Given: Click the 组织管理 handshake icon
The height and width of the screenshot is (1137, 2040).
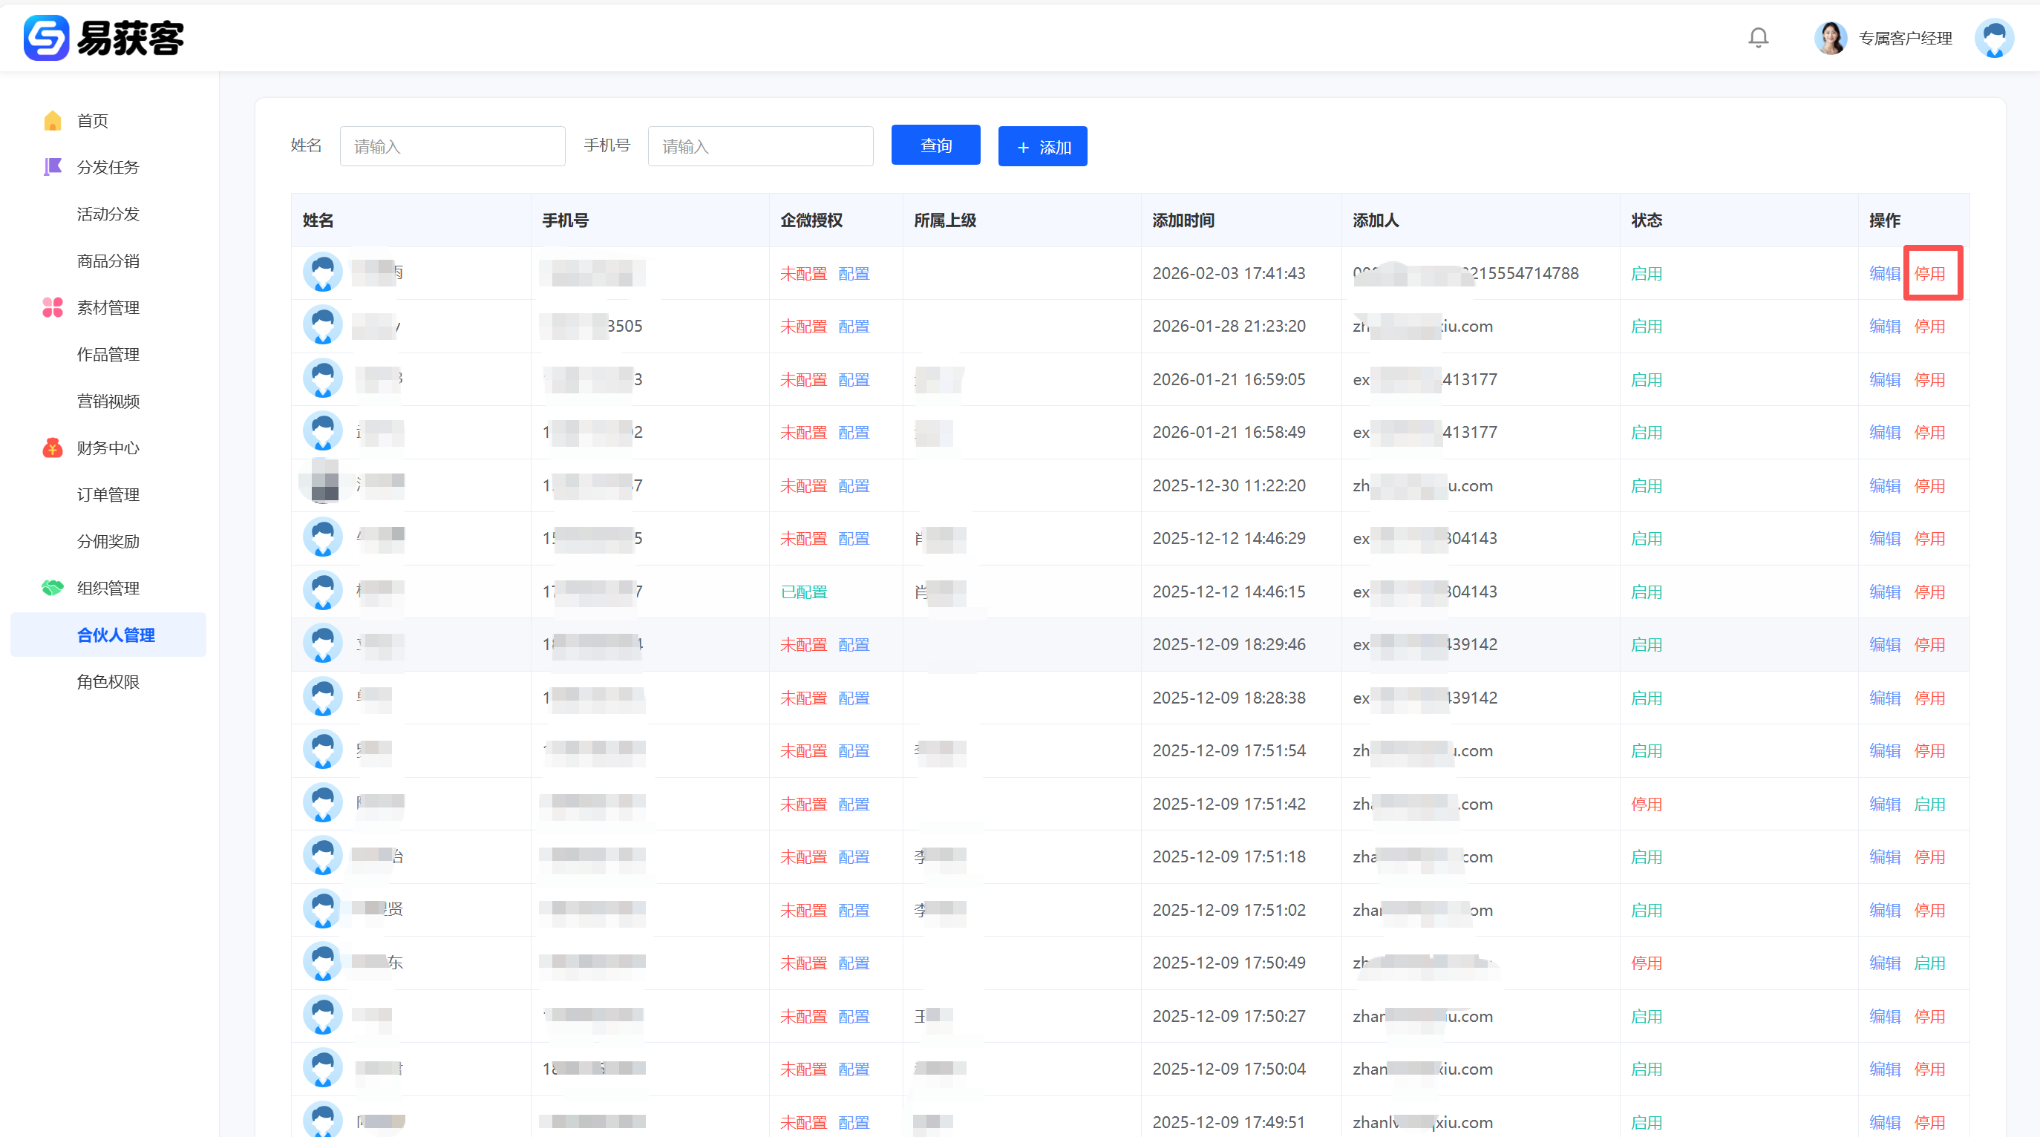Looking at the screenshot, I should [x=52, y=589].
